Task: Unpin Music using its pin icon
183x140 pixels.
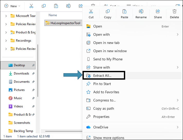Action: 33,98
